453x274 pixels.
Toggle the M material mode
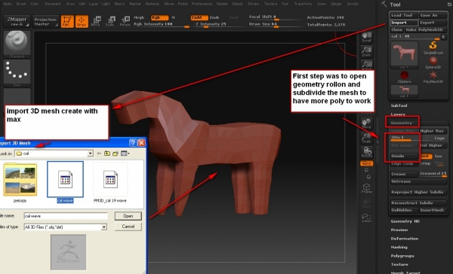coord(174,17)
